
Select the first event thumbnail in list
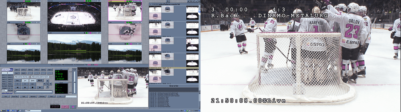(155, 9)
